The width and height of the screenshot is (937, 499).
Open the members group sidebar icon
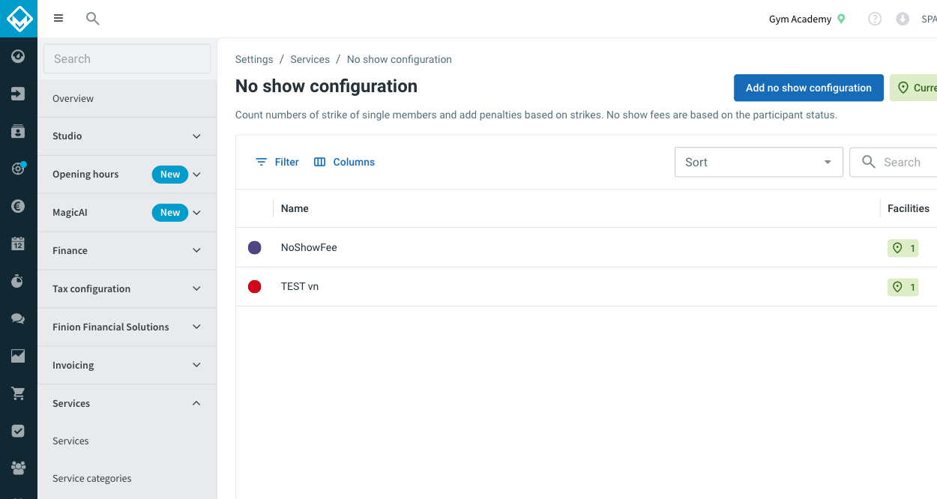pyautogui.click(x=18, y=468)
